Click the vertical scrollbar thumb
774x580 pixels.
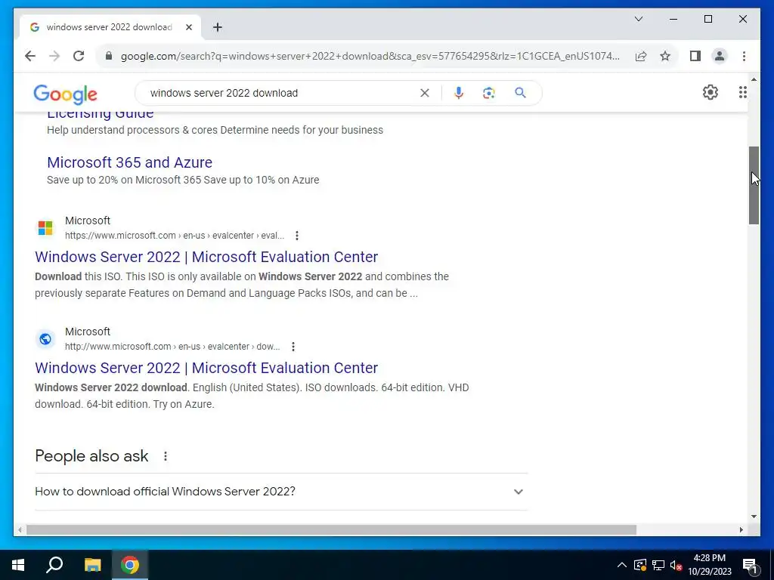pyautogui.click(x=754, y=186)
